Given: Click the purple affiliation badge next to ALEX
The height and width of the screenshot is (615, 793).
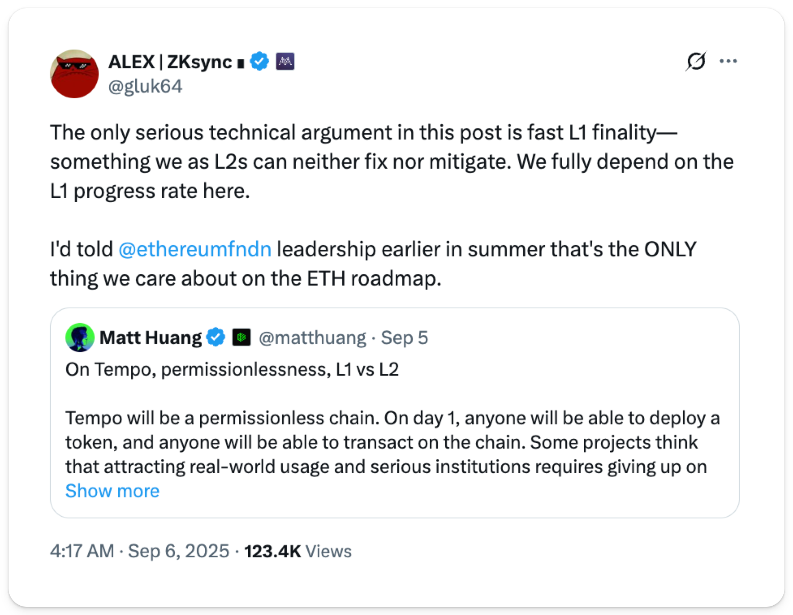Looking at the screenshot, I should 285,61.
